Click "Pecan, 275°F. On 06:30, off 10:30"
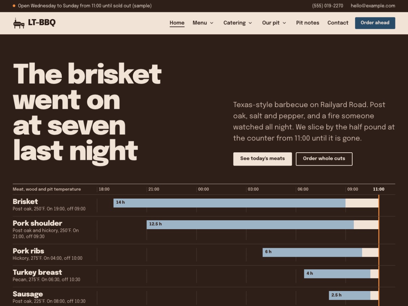Screen dimensions: 408x306 pyautogui.click(x=47, y=279)
